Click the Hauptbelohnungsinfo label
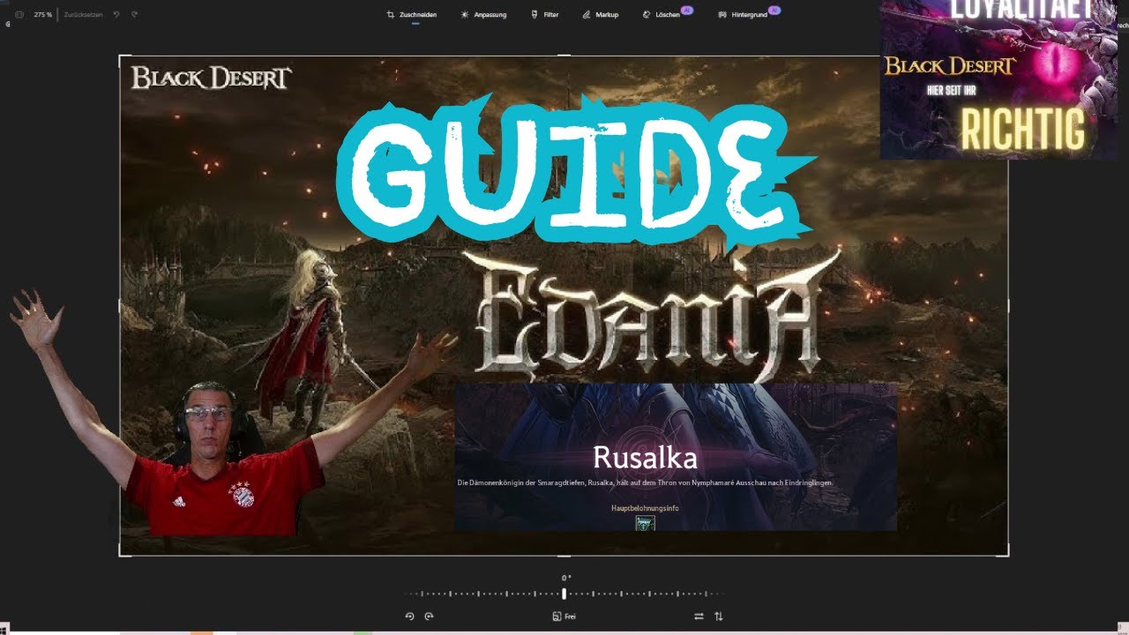The height and width of the screenshot is (635, 1129). [x=645, y=508]
